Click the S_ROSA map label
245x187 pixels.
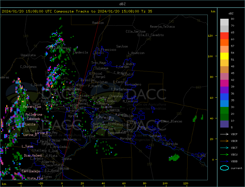point(142,128)
